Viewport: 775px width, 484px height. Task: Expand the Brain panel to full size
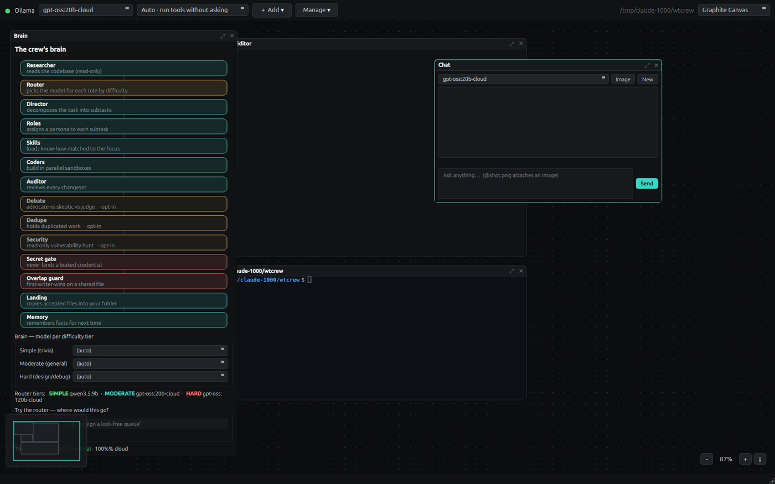click(223, 36)
